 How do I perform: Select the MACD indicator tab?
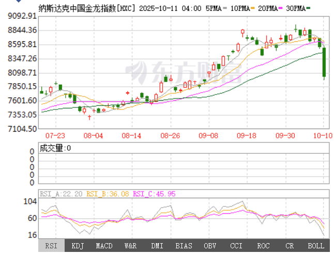pyautogui.click(x=104, y=246)
